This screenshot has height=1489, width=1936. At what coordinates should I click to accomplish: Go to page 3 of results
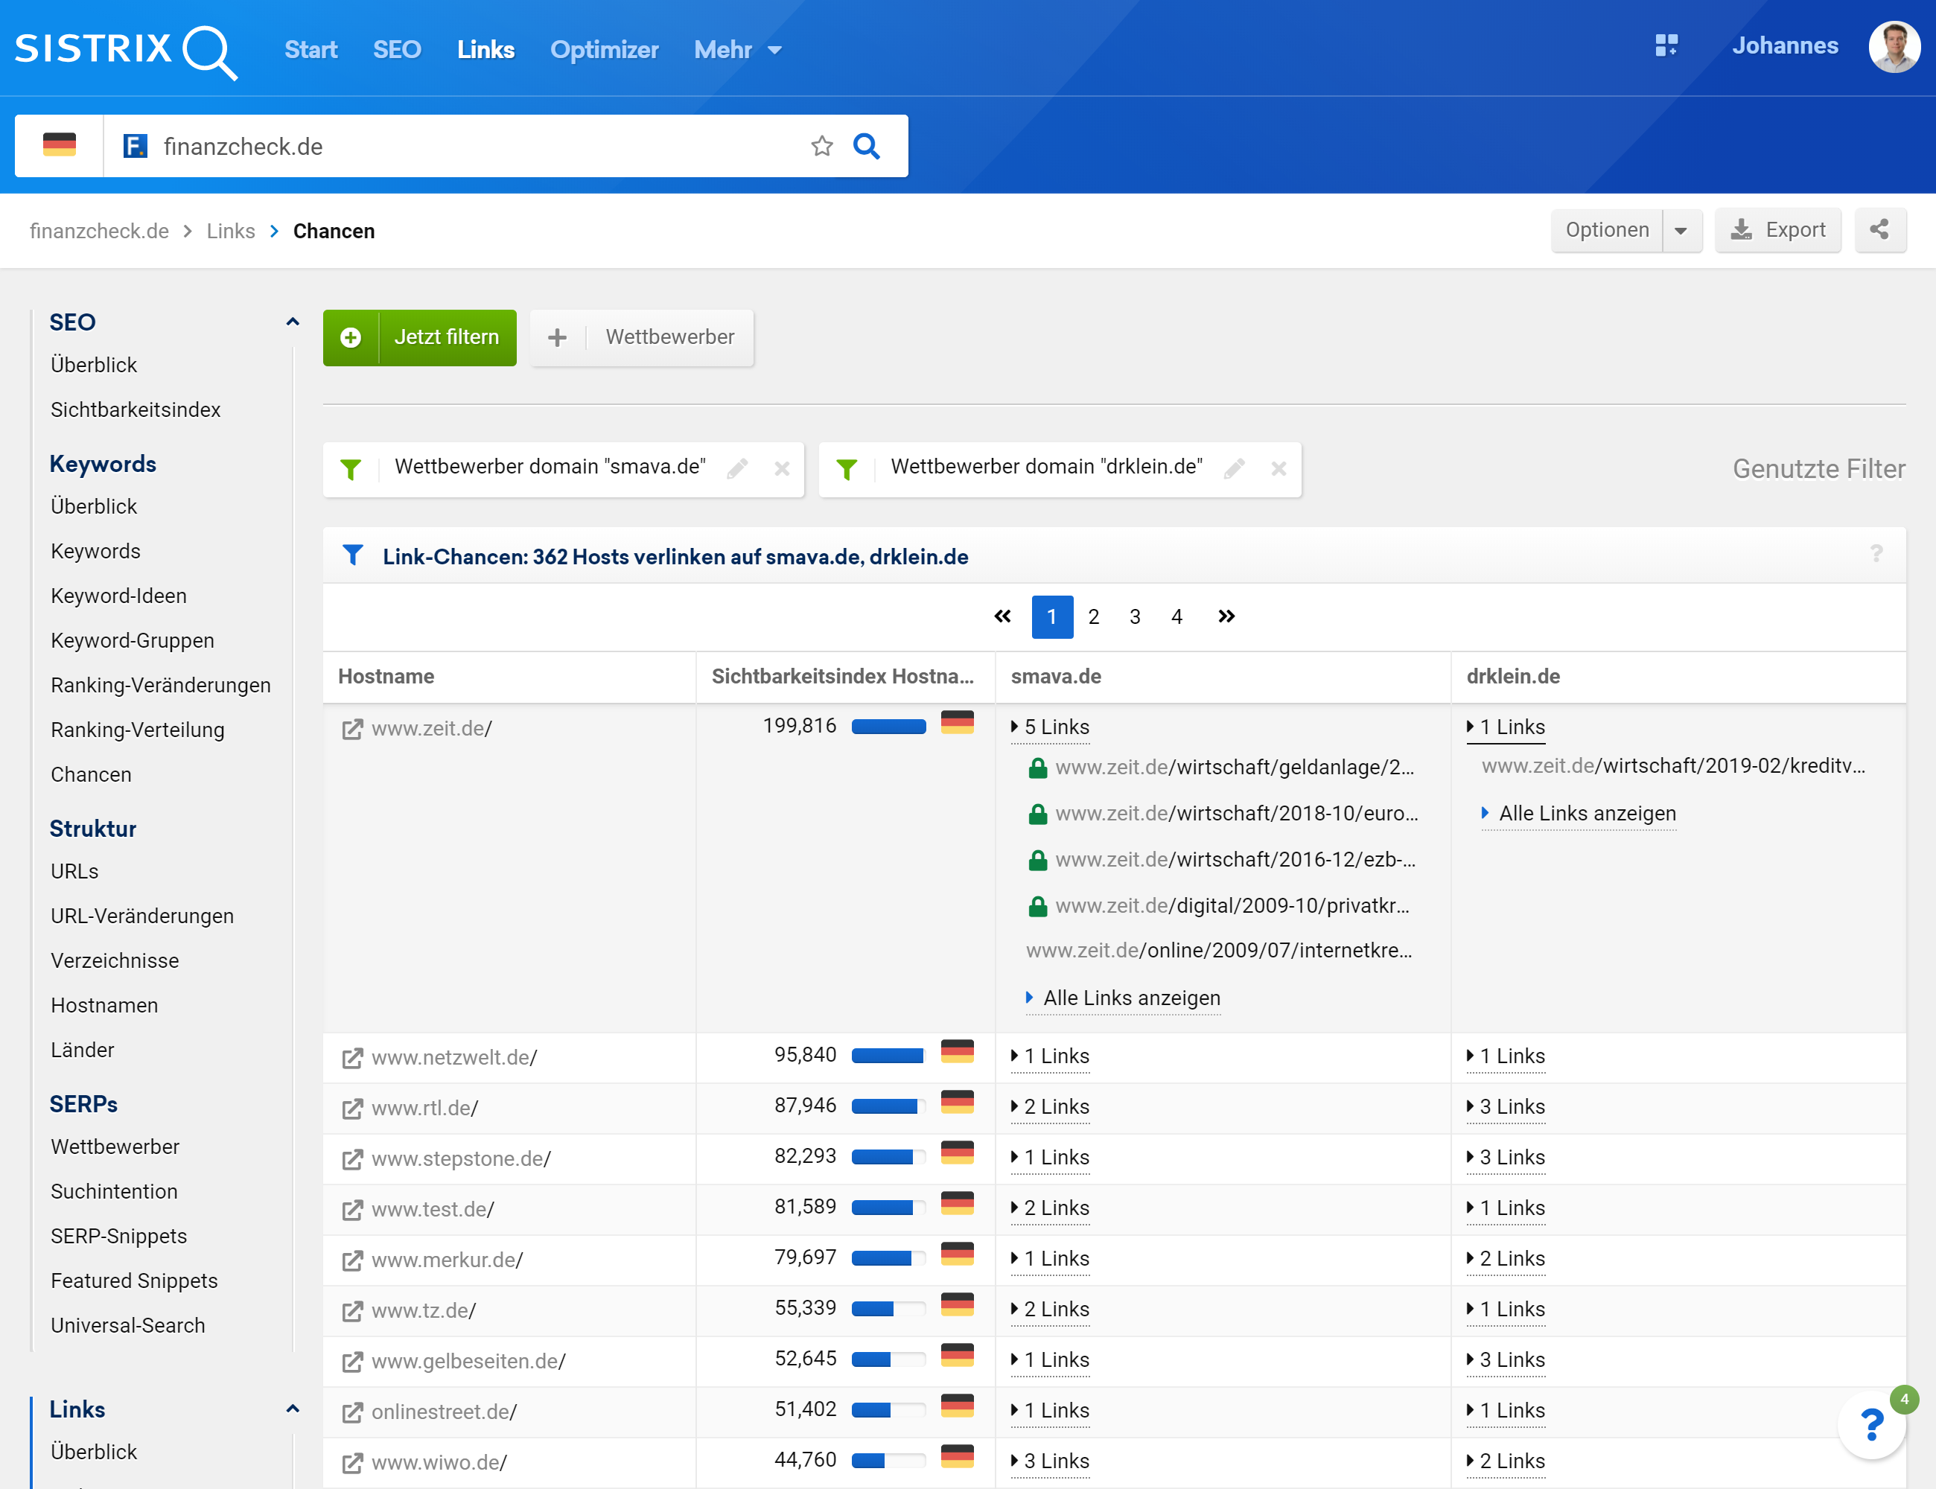[1135, 616]
